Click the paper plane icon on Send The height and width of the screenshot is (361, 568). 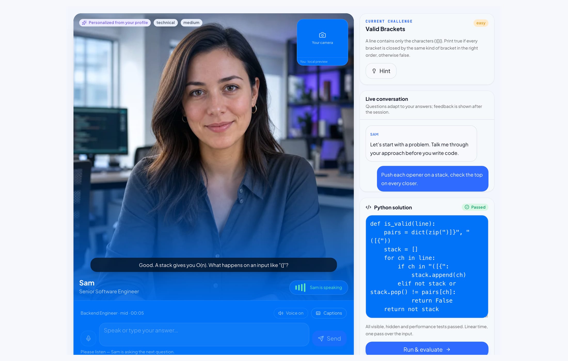pyautogui.click(x=321, y=339)
